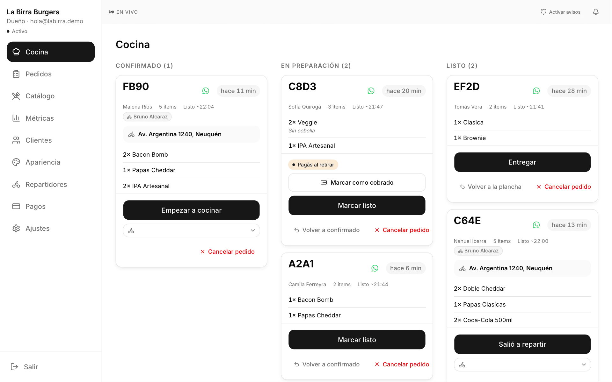Click the Pagás al retirar badge
The width and height of the screenshot is (612, 382).
313,165
